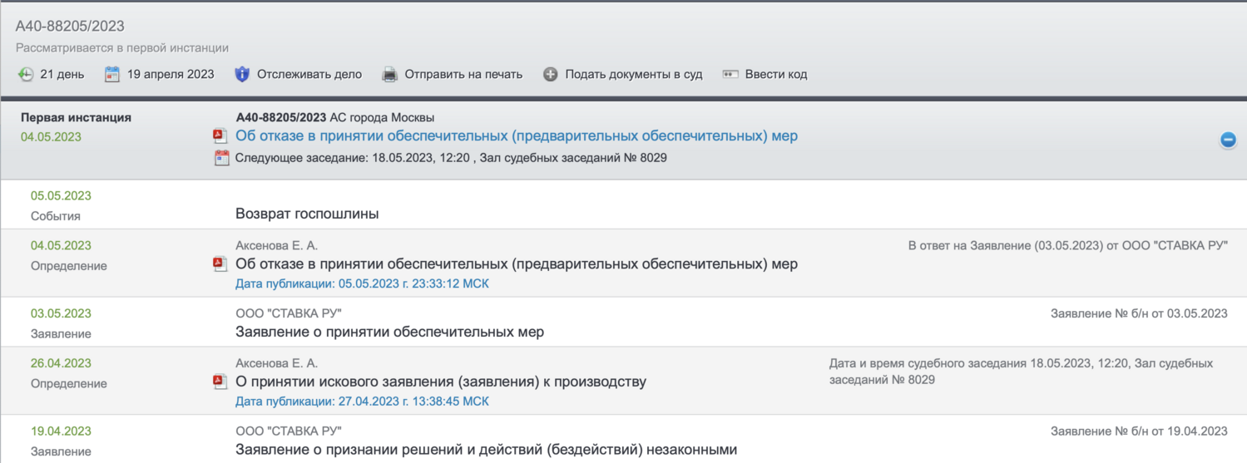Image resolution: width=1247 pixels, height=463 pixels.
Task: Open PDF icon for О принятии искового заявления
Action: click(x=220, y=382)
